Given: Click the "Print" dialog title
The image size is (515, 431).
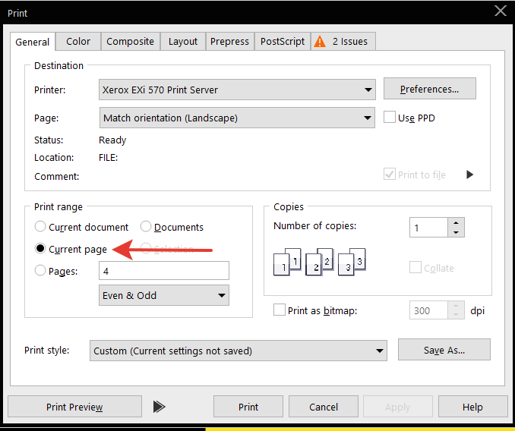Looking at the screenshot, I should [x=17, y=13].
